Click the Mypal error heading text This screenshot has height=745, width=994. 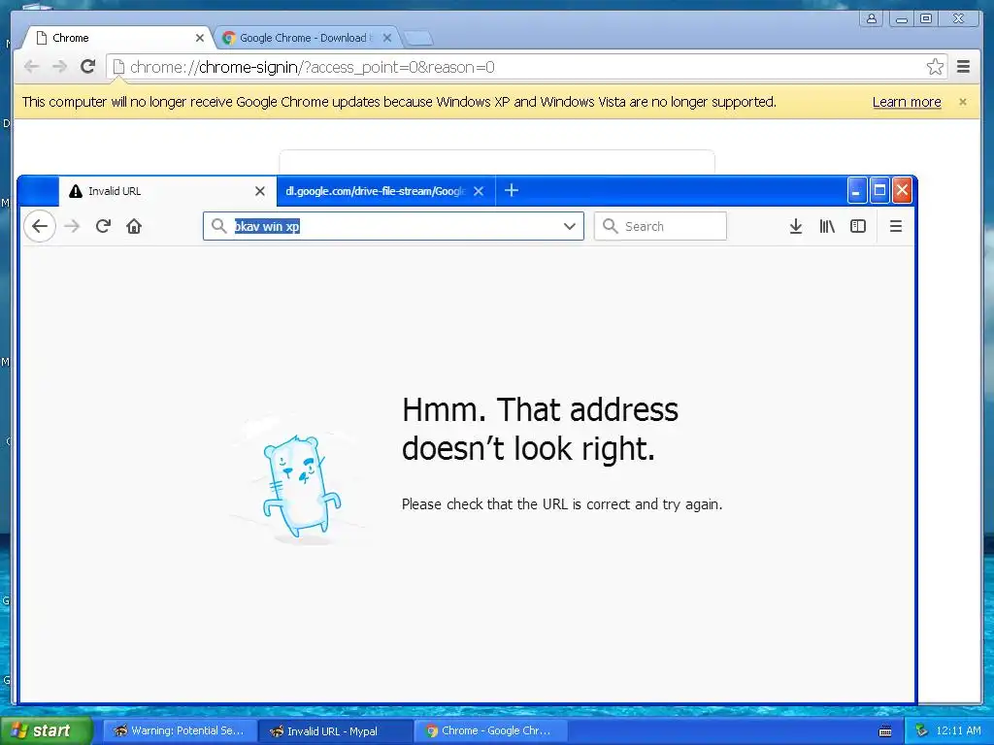point(540,429)
